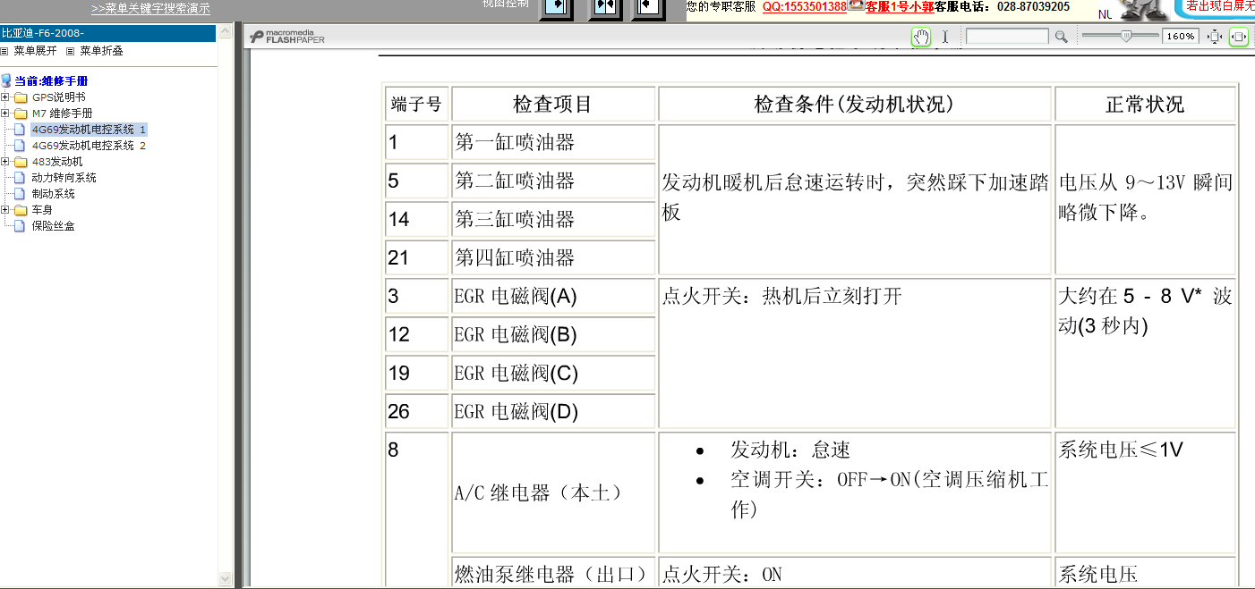Click the FlashPaper search text field

pyautogui.click(x=1007, y=37)
